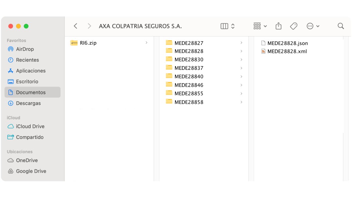Open Aplicaciones in the sidebar
The width and height of the screenshot is (352, 198).
point(31,71)
